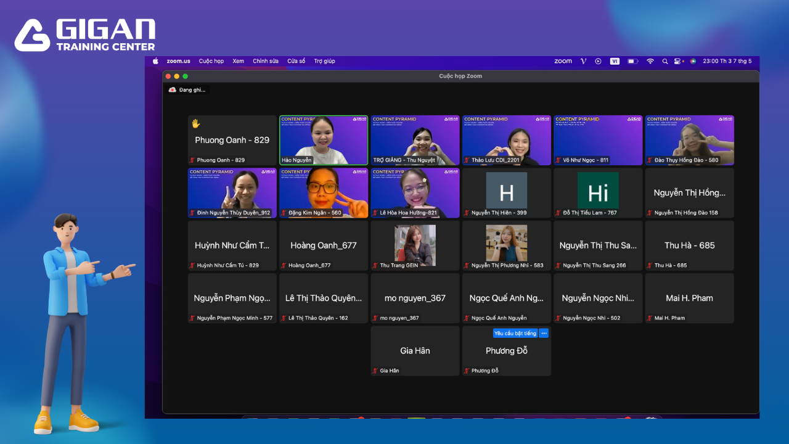Select Võ Như Ngọc - 811 video tile

click(x=598, y=140)
